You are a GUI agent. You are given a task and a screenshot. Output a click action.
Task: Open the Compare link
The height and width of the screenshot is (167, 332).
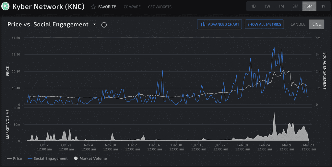click(x=132, y=7)
